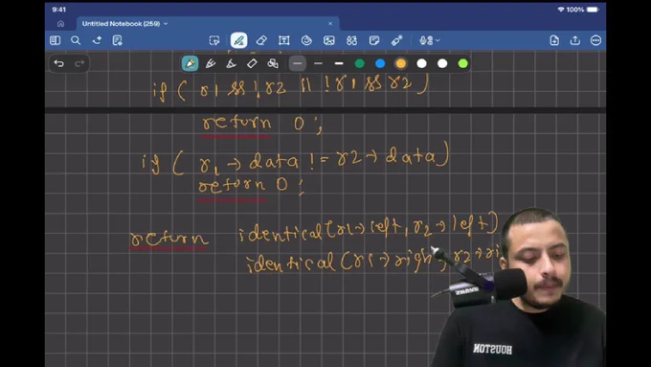Expand the notebook title dropdown chevron
Screen dimensions: 651x367
pyautogui.click(x=166, y=24)
